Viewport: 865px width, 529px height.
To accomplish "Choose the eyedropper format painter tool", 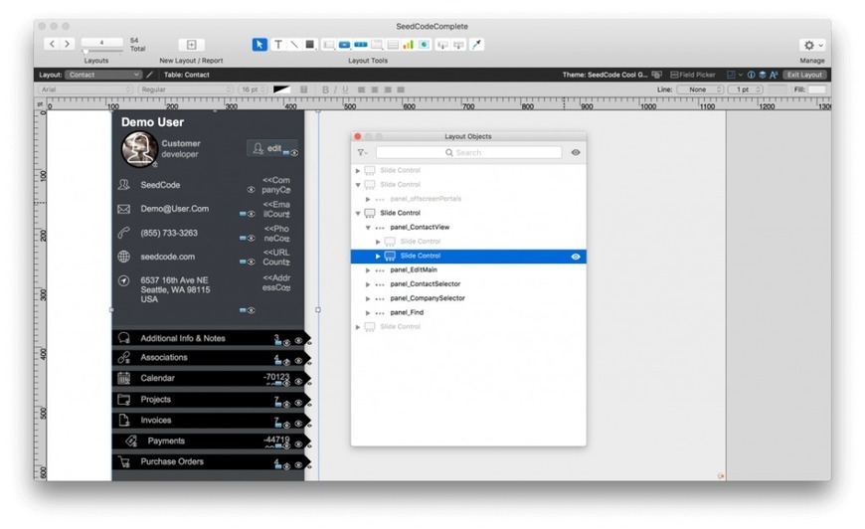I will [x=477, y=44].
